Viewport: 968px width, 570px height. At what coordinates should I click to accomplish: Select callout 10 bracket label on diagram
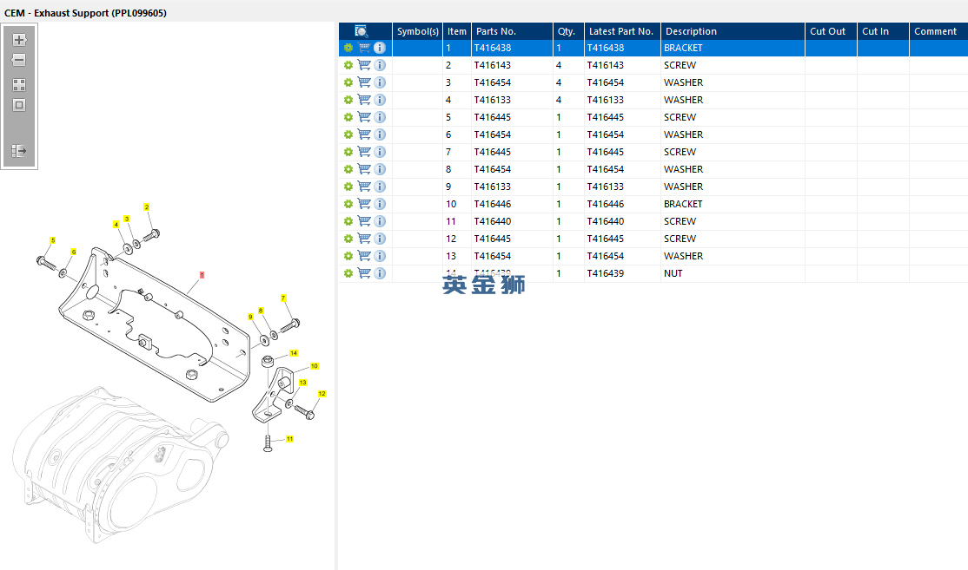(315, 366)
